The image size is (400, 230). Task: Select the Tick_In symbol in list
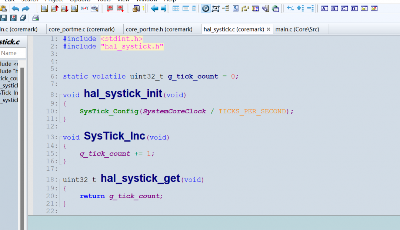(9, 93)
